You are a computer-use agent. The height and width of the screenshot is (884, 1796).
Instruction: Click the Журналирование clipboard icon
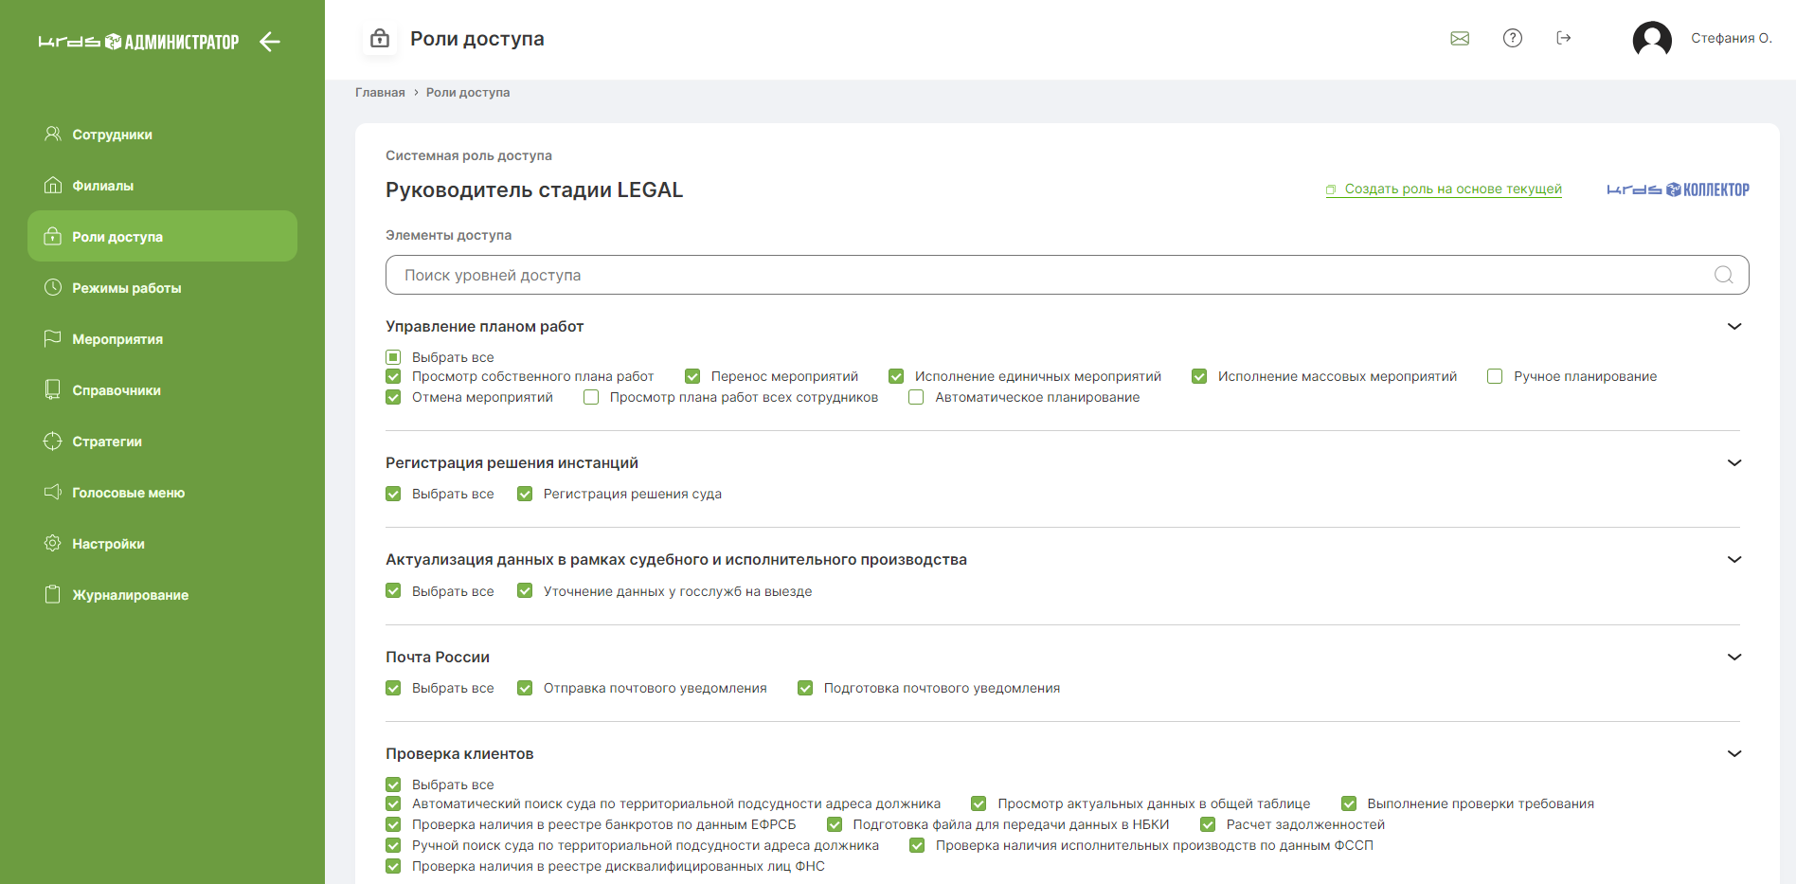[x=53, y=595]
